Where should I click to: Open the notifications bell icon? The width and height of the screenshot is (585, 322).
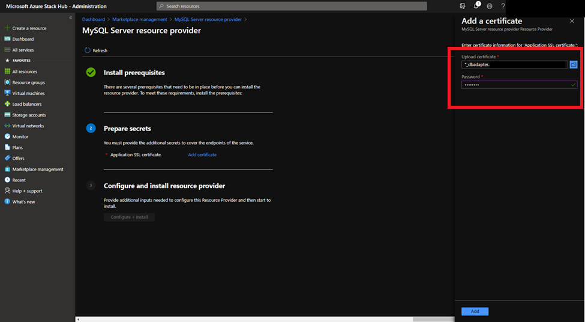[476, 6]
